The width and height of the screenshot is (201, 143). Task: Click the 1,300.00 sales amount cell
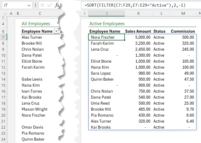139,55
